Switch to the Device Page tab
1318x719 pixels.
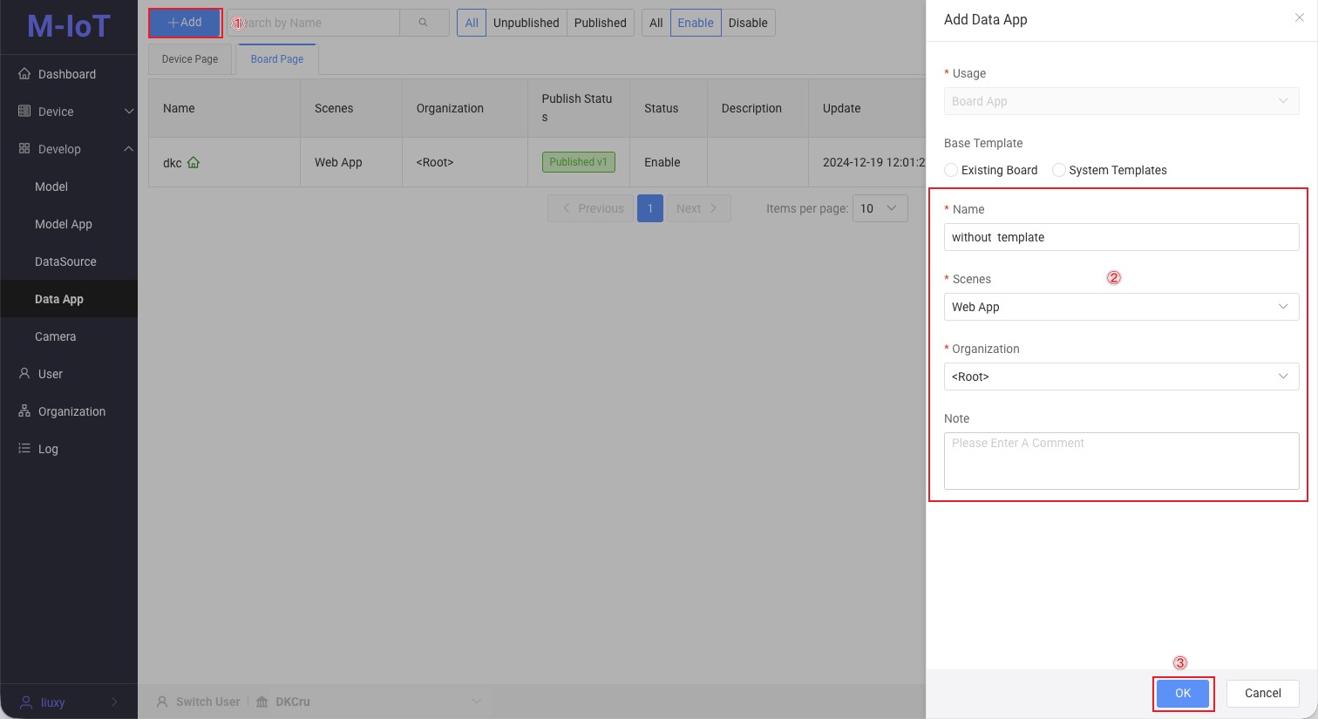(x=189, y=58)
